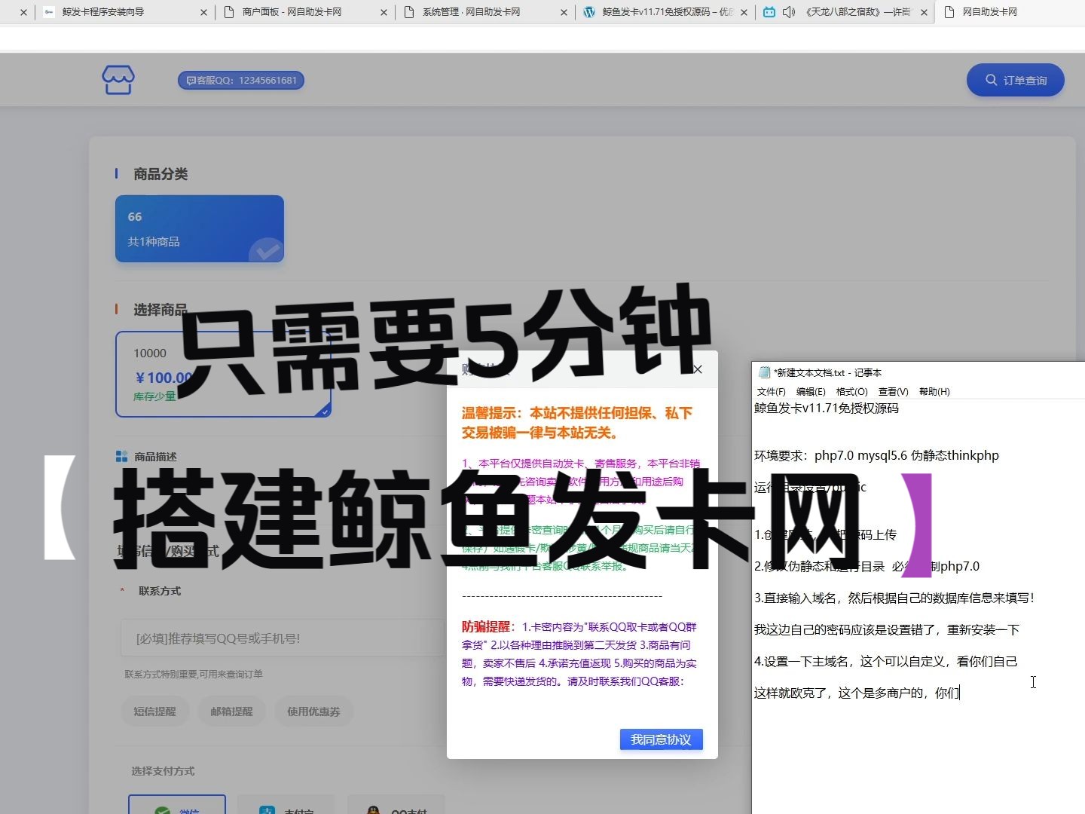
Task: Open Notepad 格式(O) menu
Action: [x=852, y=392]
